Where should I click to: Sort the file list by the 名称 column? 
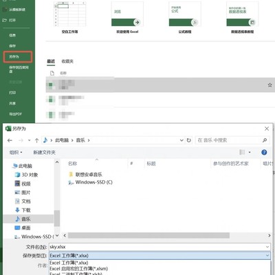coord(73,164)
